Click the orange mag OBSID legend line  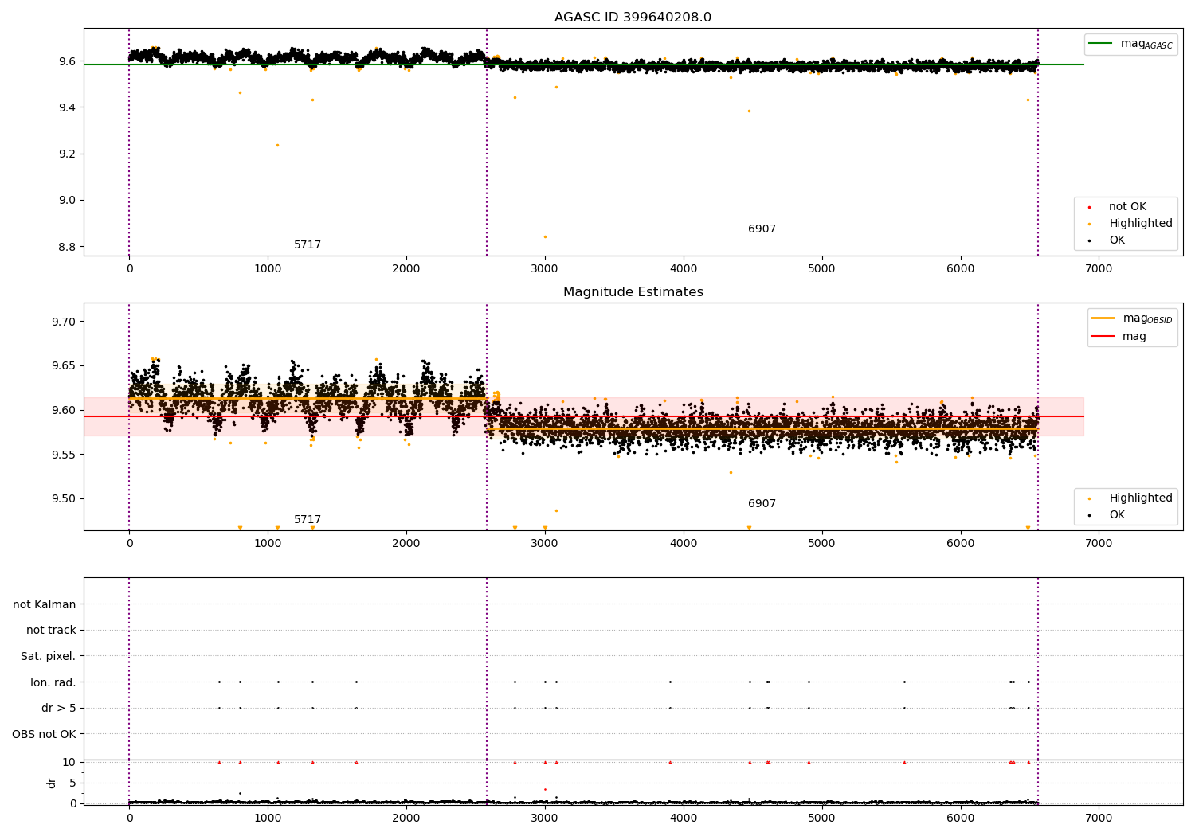coord(1103,318)
